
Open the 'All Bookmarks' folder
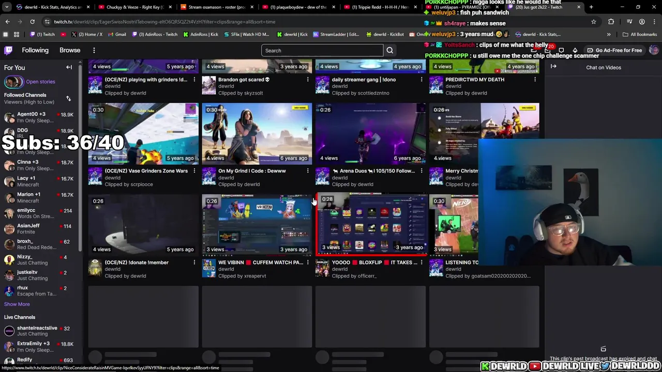coord(640,35)
